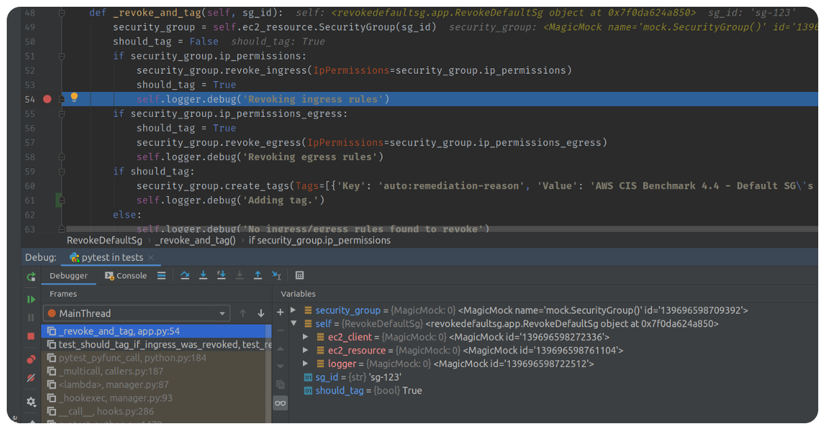Open the light bulb intention actions
This screenshot has height=430, width=825.
click(74, 97)
